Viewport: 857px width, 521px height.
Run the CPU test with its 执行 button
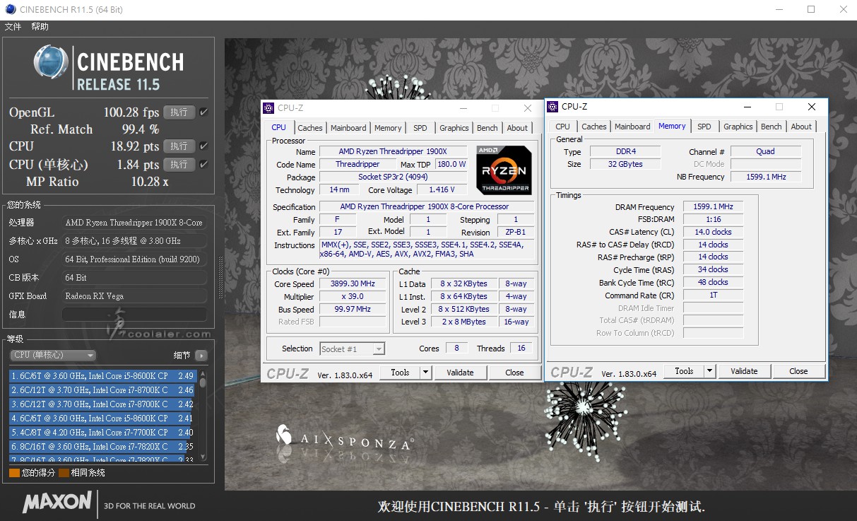point(179,146)
